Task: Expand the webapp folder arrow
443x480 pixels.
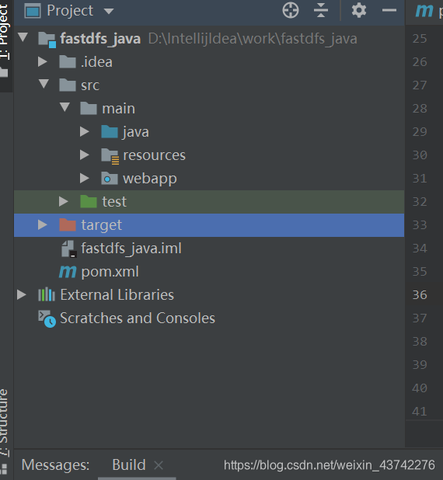Action: pyautogui.click(x=84, y=178)
